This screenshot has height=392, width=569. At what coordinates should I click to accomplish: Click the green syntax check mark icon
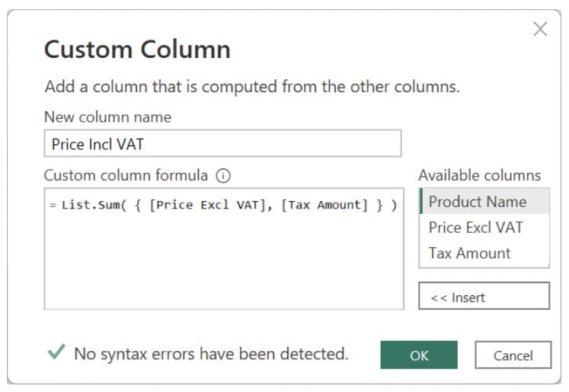56,352
